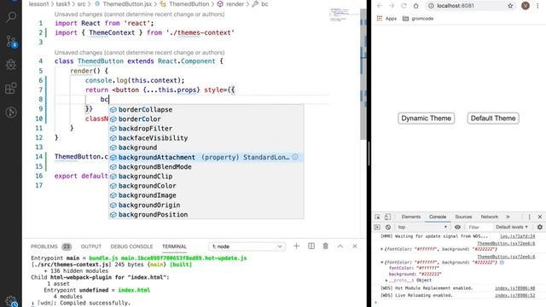546x307 pixels.
Task: Expand the __proto__ Object entry
Action: coord(386,281)
